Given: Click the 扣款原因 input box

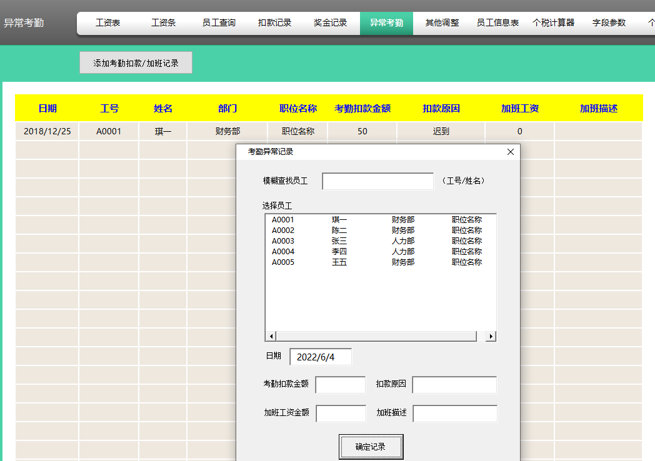Looking at the screenshot, I should pos(454,385).
